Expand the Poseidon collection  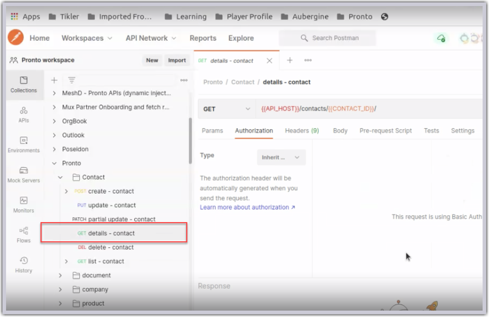[x=54, y=149]
